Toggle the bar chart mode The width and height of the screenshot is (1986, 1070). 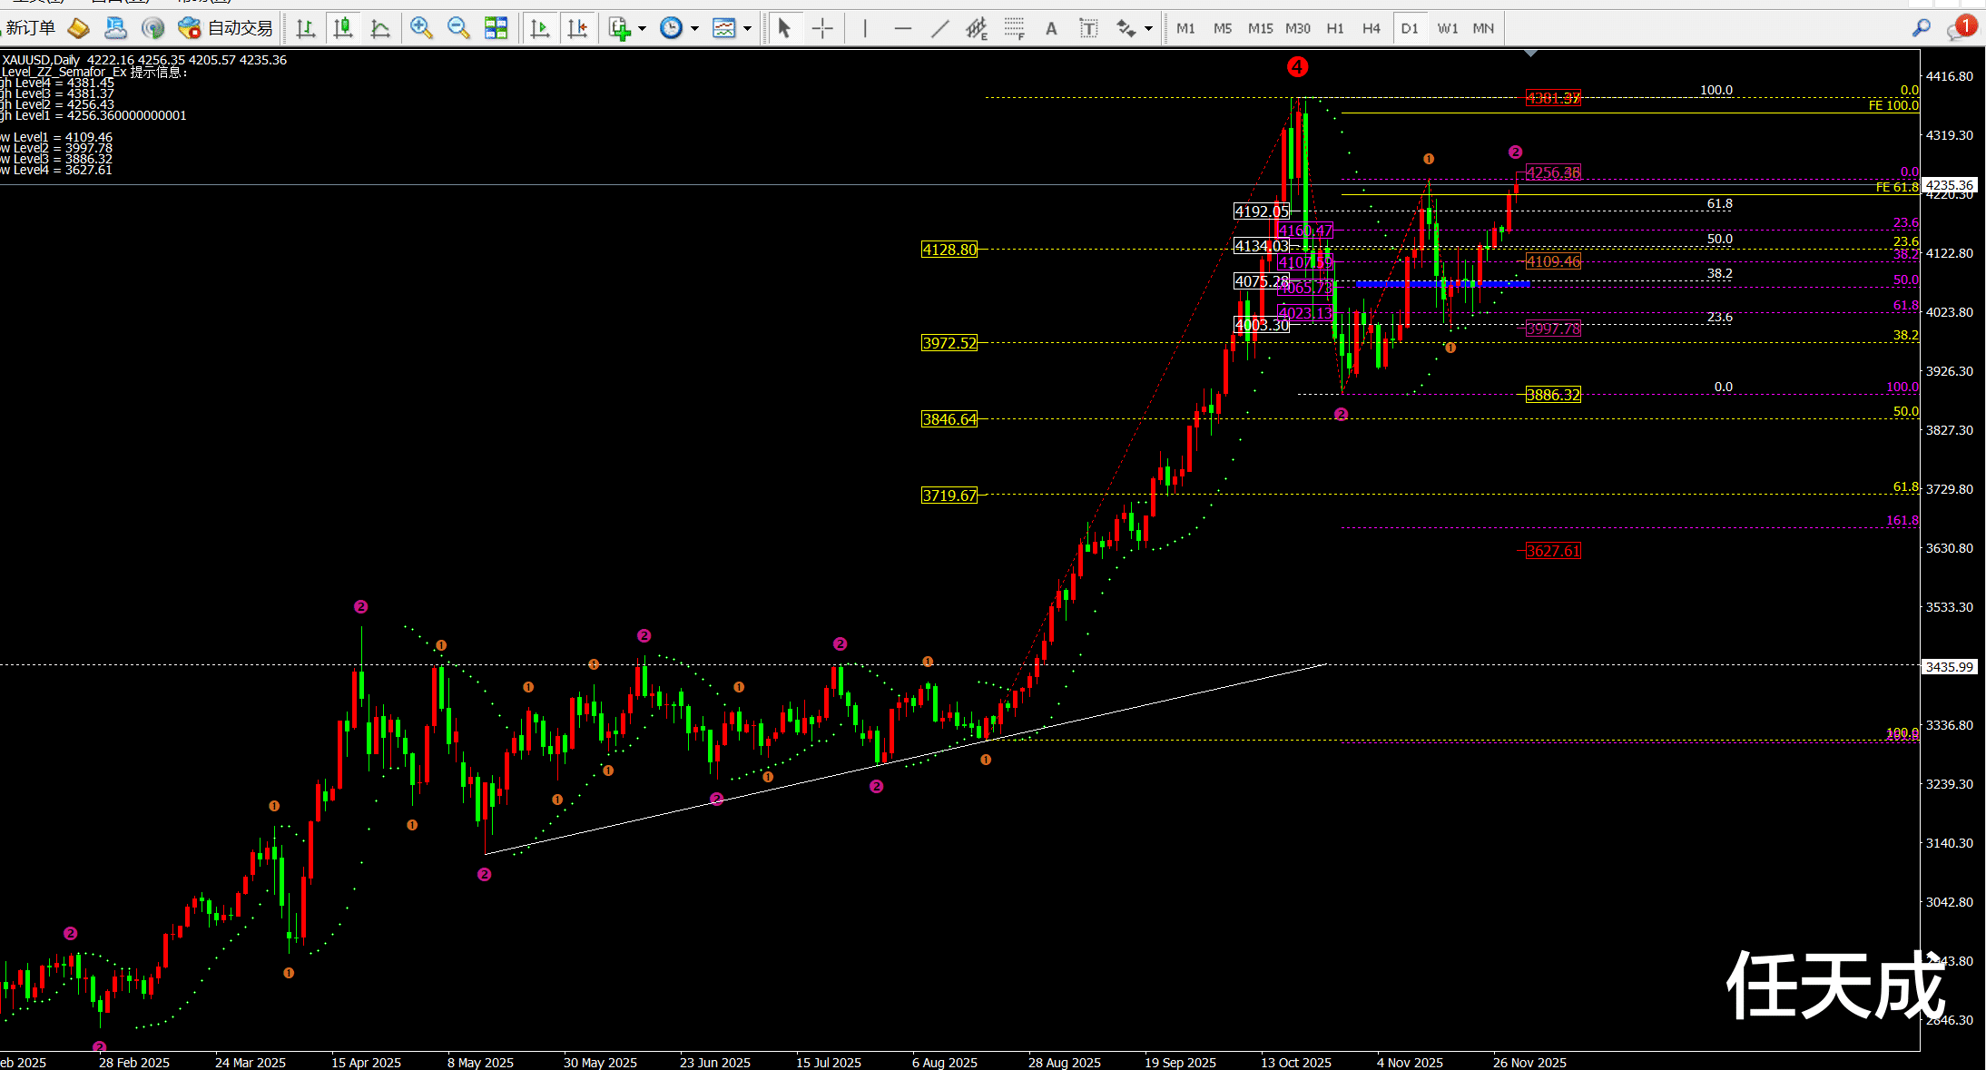point(306,28)
